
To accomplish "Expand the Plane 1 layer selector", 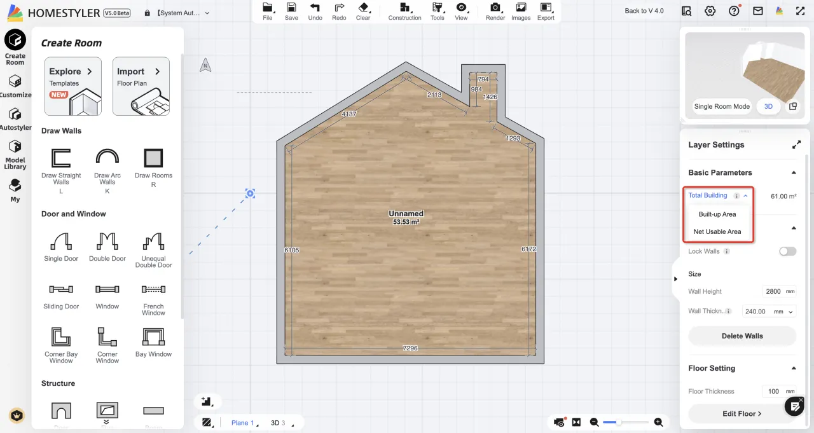I will pyautogui.click(x=244, y=423).
